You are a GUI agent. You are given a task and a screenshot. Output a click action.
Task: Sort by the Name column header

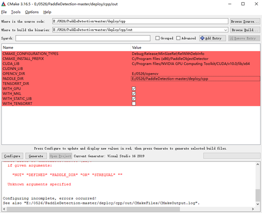tap(66, 48)
